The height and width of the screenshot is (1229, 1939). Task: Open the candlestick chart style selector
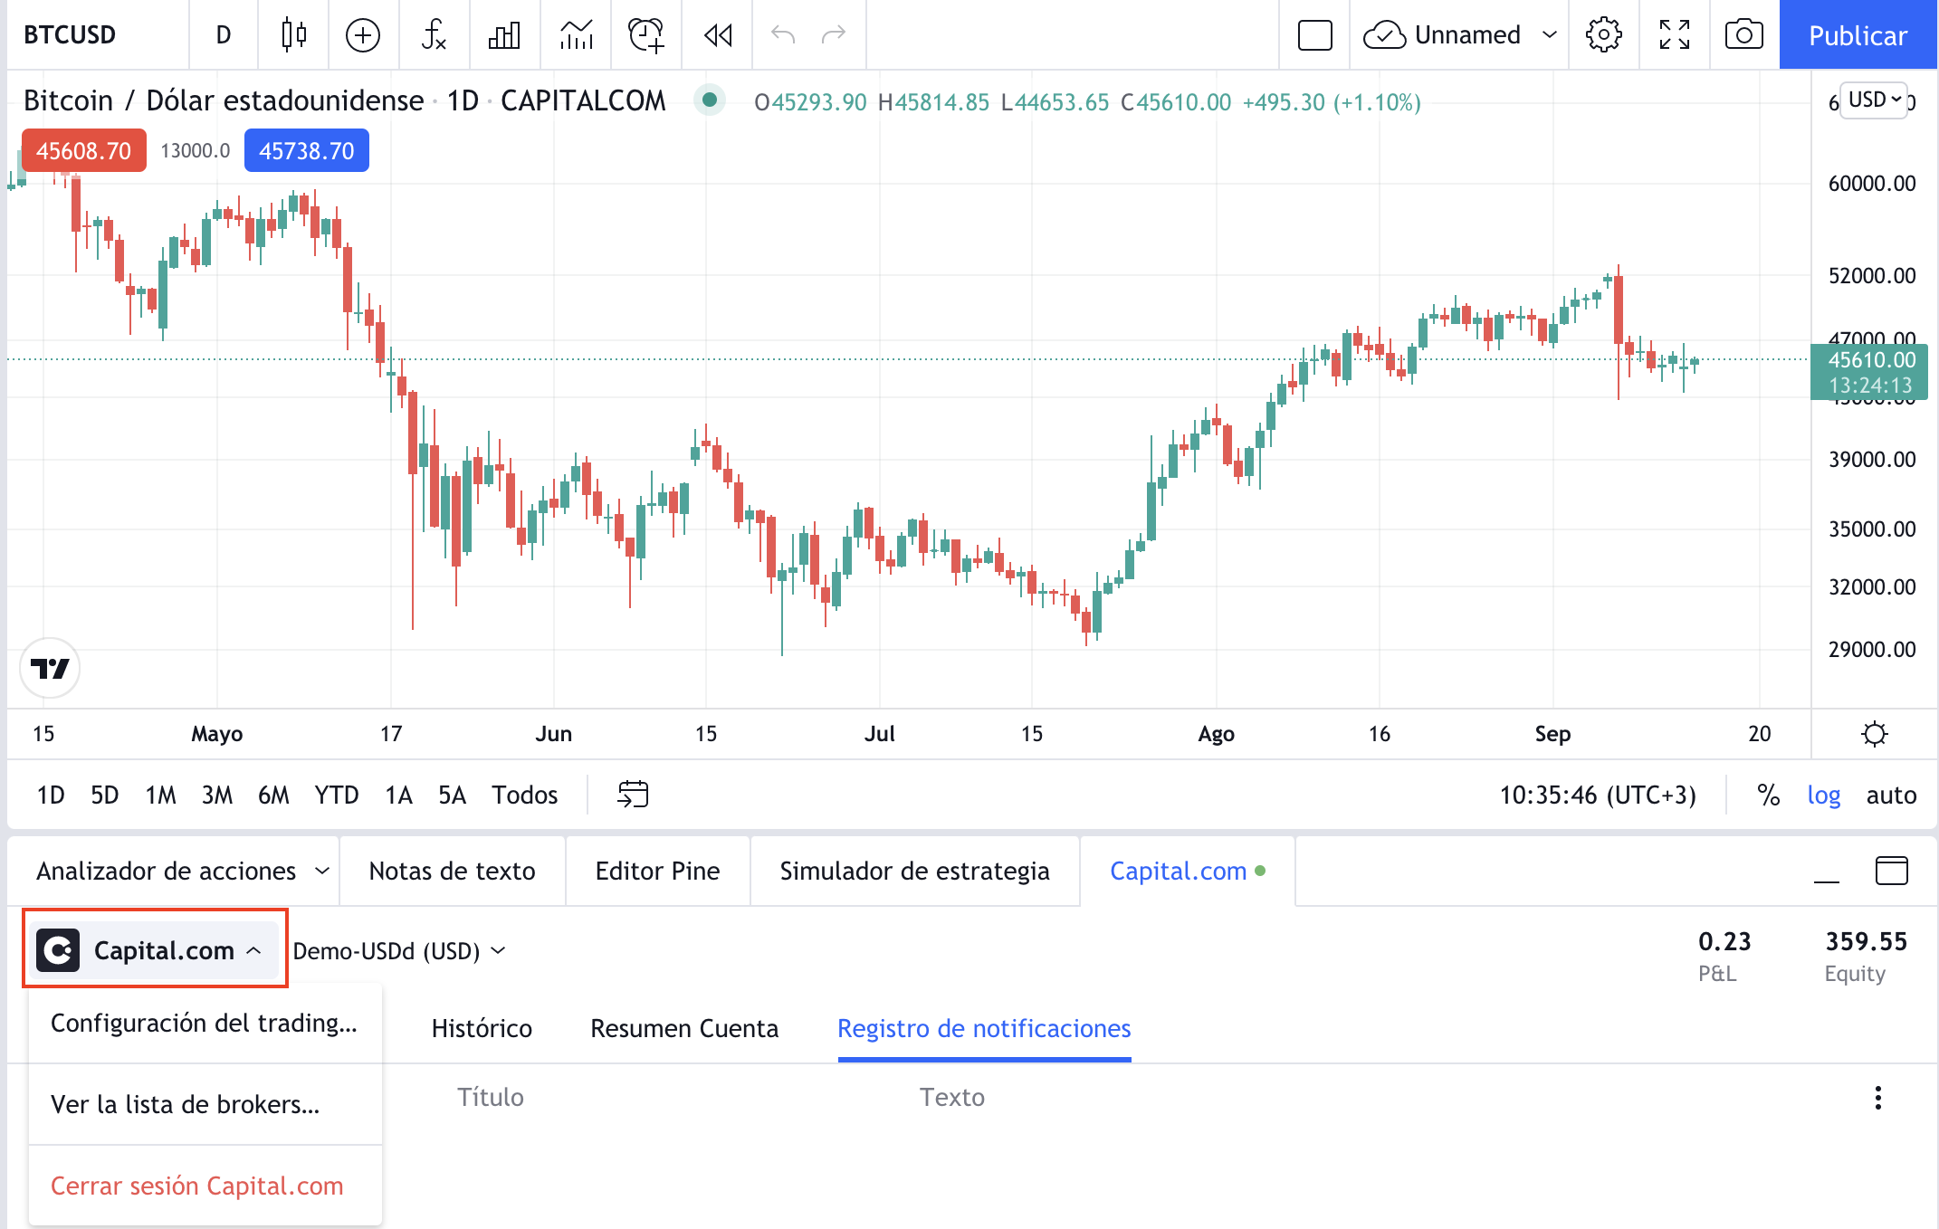click(x=293, y=35)
